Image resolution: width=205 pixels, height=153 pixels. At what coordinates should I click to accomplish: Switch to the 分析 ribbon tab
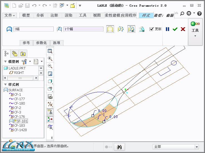(x=40, y=15)
